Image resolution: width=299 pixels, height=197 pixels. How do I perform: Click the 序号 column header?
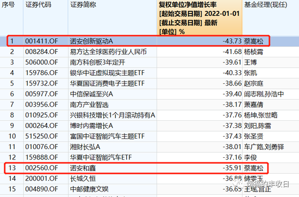(8, 4)
